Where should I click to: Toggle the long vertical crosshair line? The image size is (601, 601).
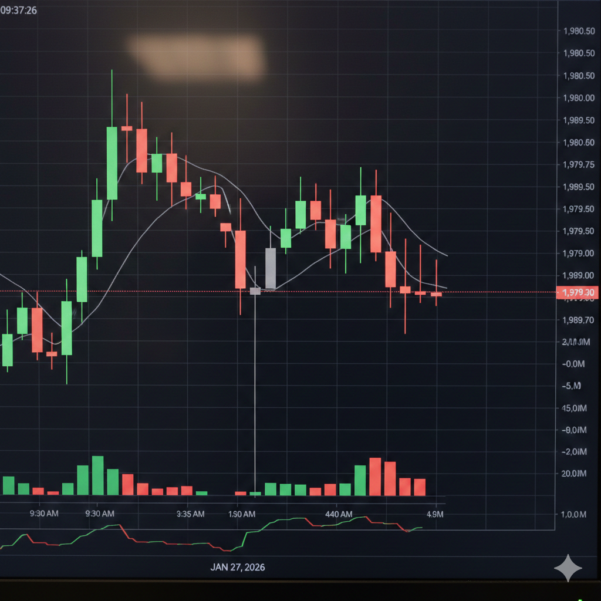coord(256,381)
